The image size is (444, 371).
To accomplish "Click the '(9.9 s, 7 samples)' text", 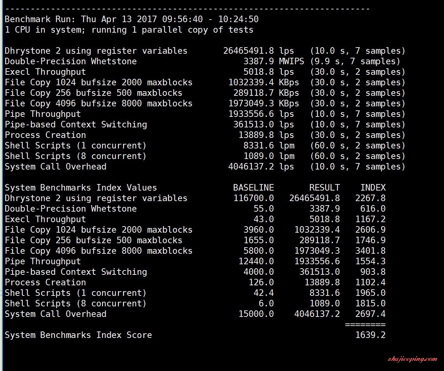I will point(355,61).
